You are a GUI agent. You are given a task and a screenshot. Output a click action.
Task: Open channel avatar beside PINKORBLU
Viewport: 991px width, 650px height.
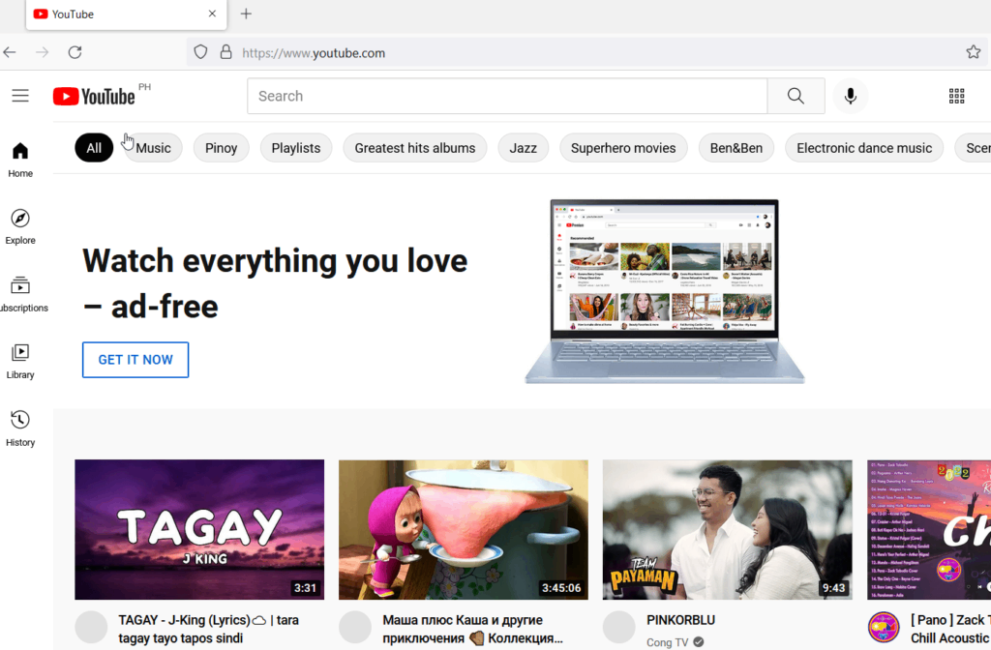(x=618, y=627)
